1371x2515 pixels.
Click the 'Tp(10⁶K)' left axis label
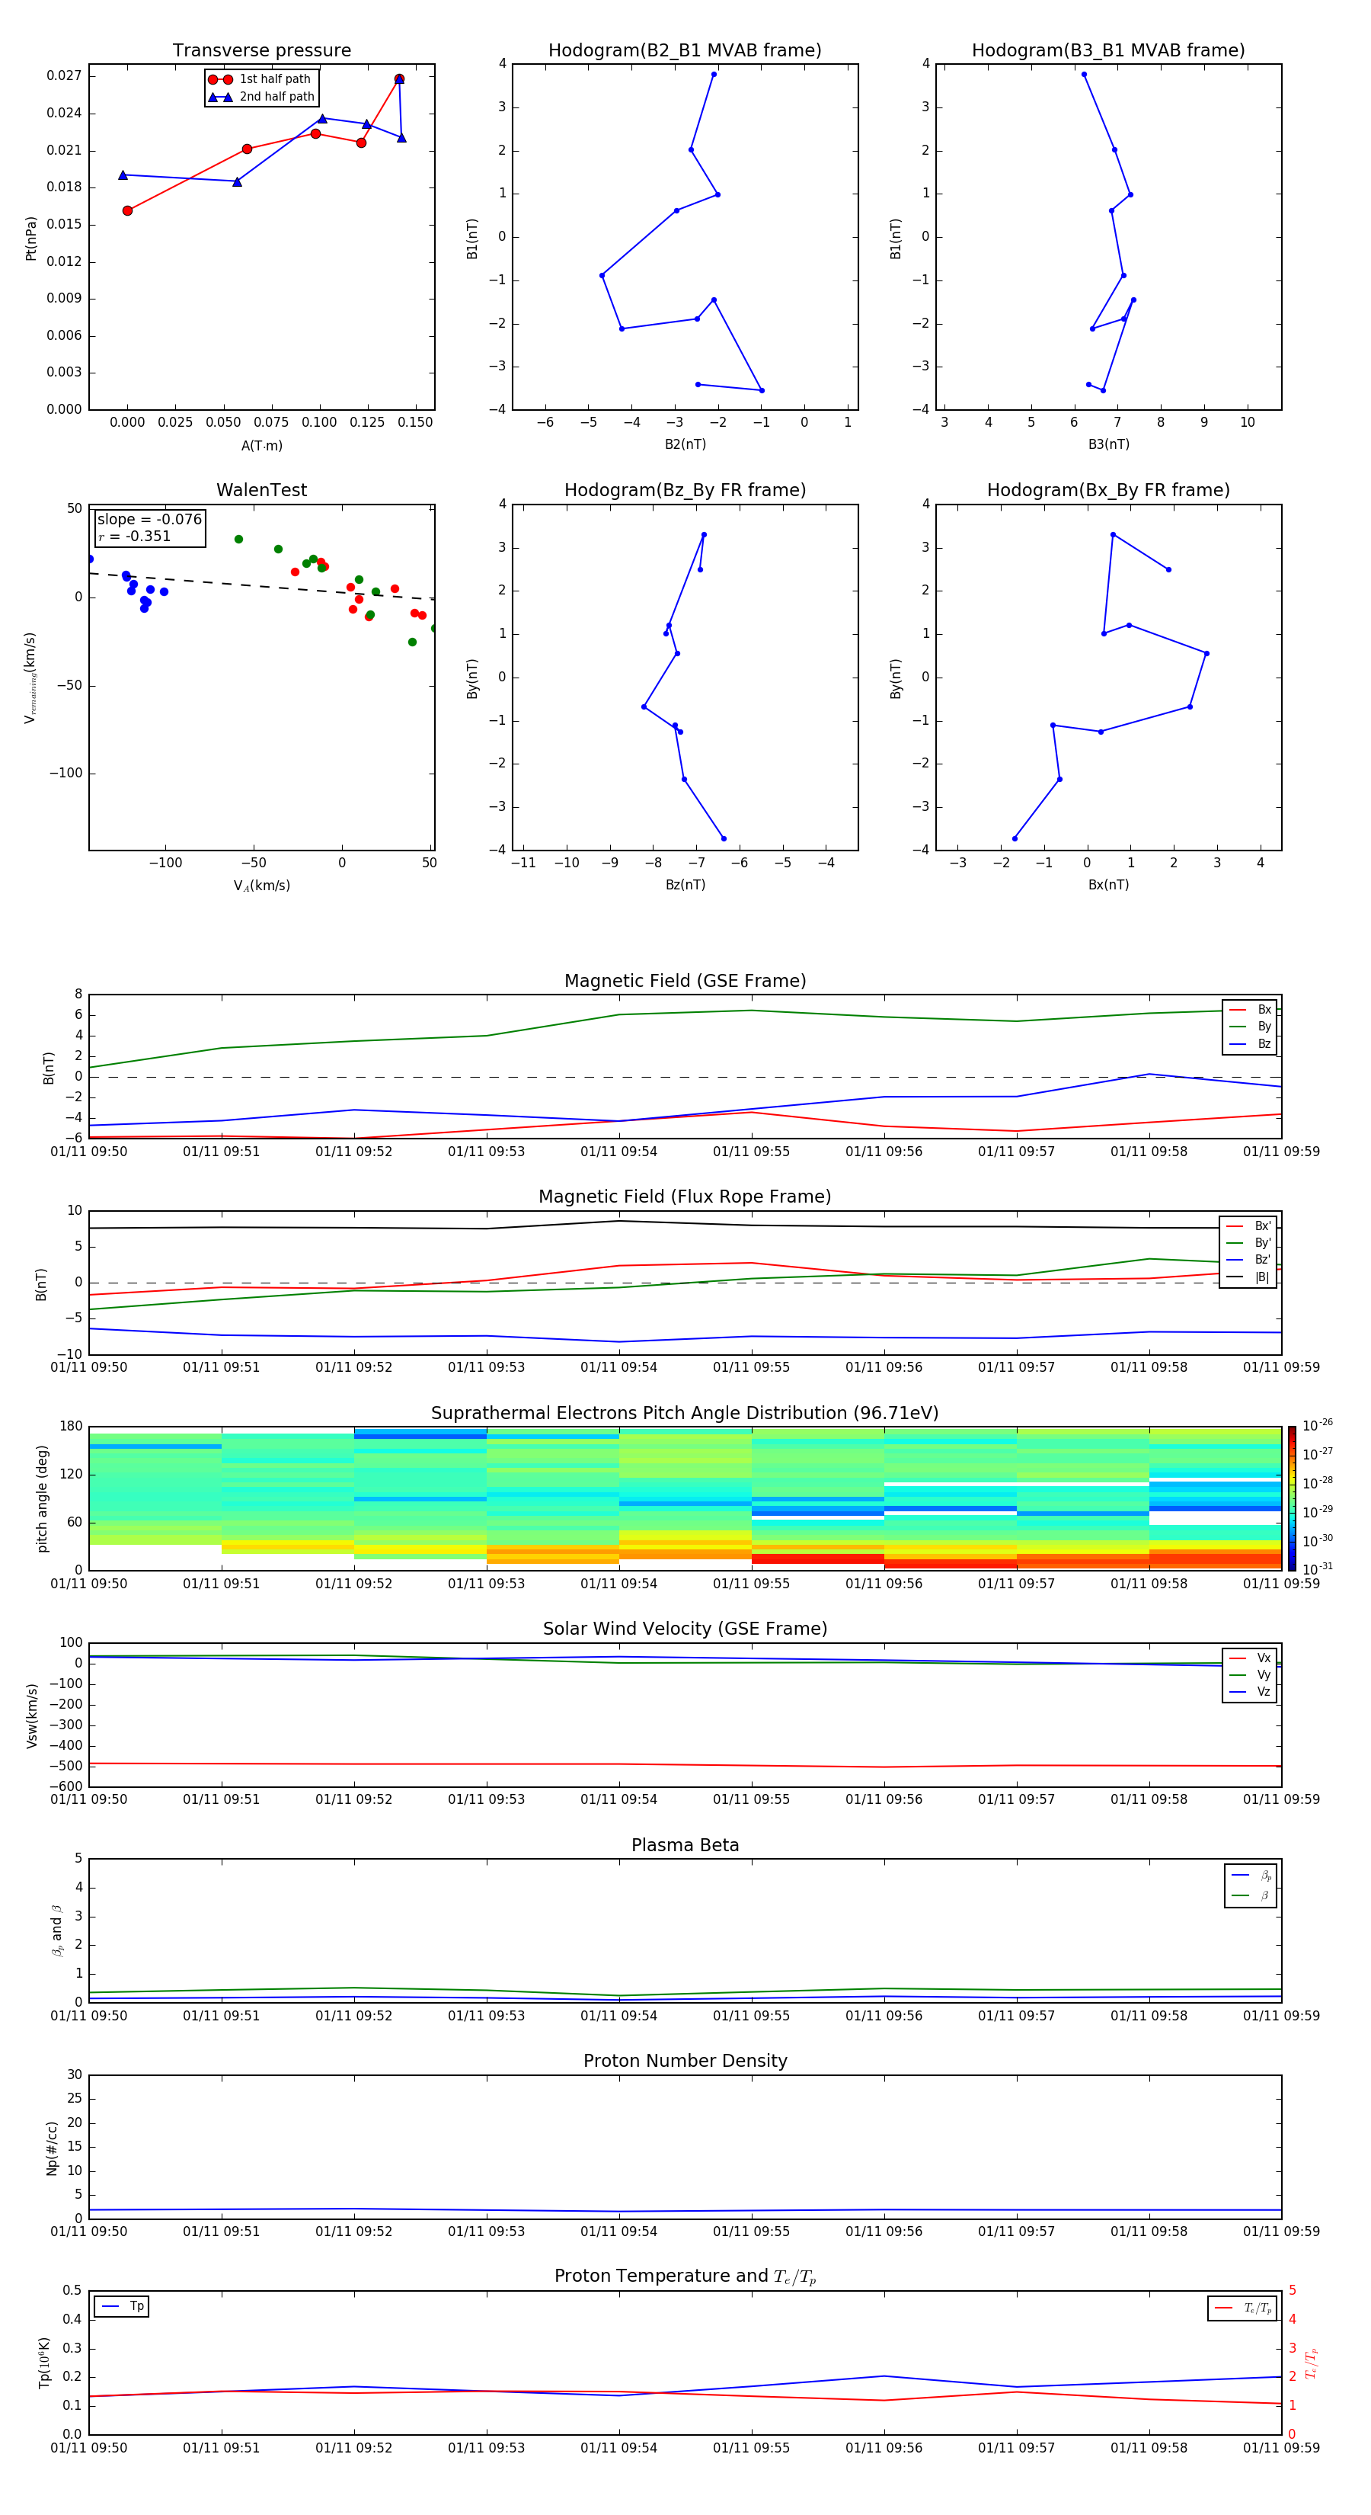click(44, 2363)
